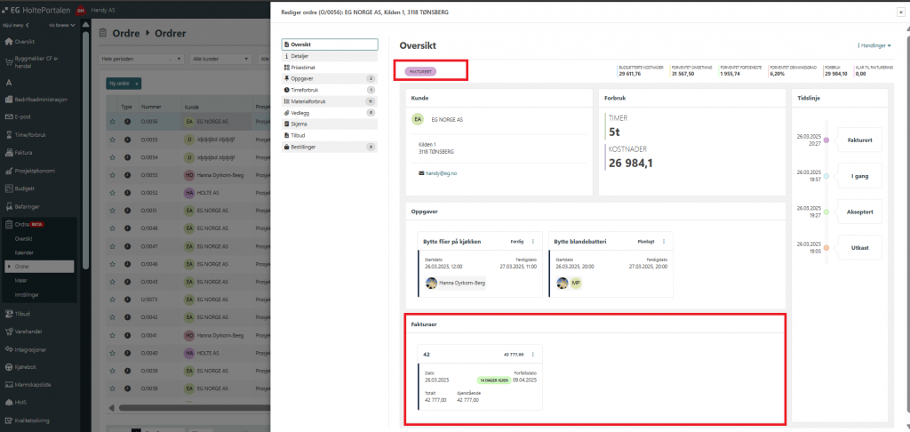Viewport: 910px width, 432px height.
Task: Click the three-dot menu on invoice 42
Action: (x=533, y=353)
